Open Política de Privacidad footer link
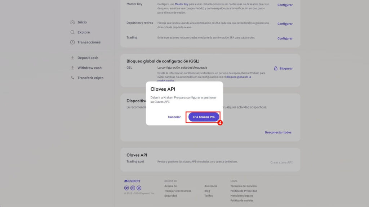This screenshot has width=369, height=207. point(244,191)
